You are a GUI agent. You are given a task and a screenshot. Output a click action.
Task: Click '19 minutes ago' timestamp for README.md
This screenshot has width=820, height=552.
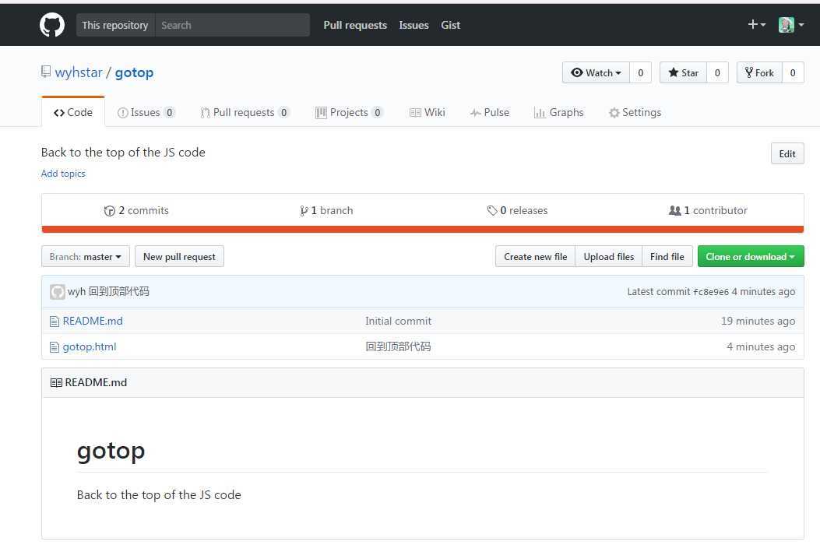tap(758, 321)
